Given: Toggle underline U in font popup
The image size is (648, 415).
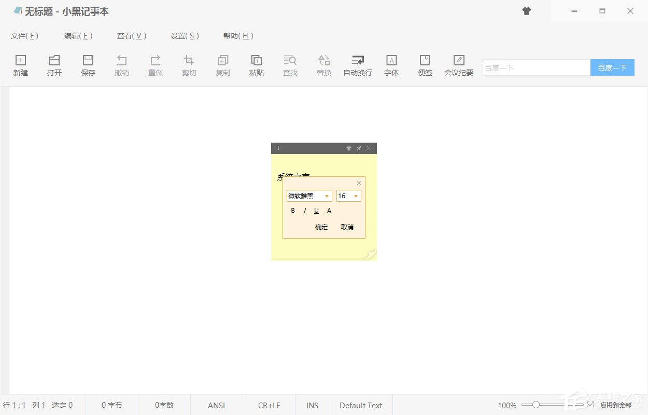Looking at the screenshot, I should [x=316, y=211].
